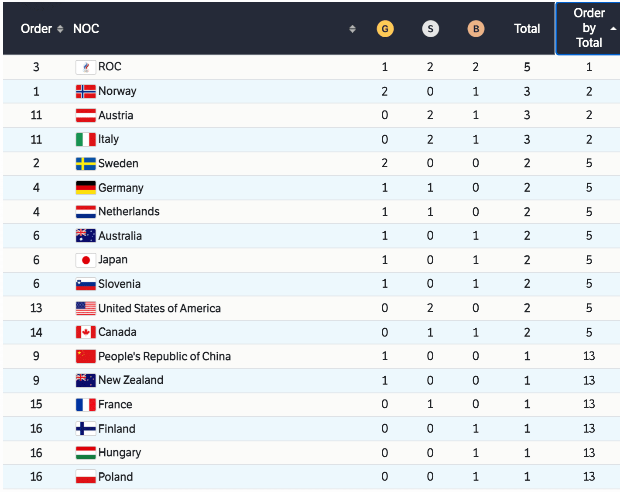The image size is (620, 492).
Task: Sort by NOC column sort arrows
Action: pyautogui.click(x=353, y=29)
